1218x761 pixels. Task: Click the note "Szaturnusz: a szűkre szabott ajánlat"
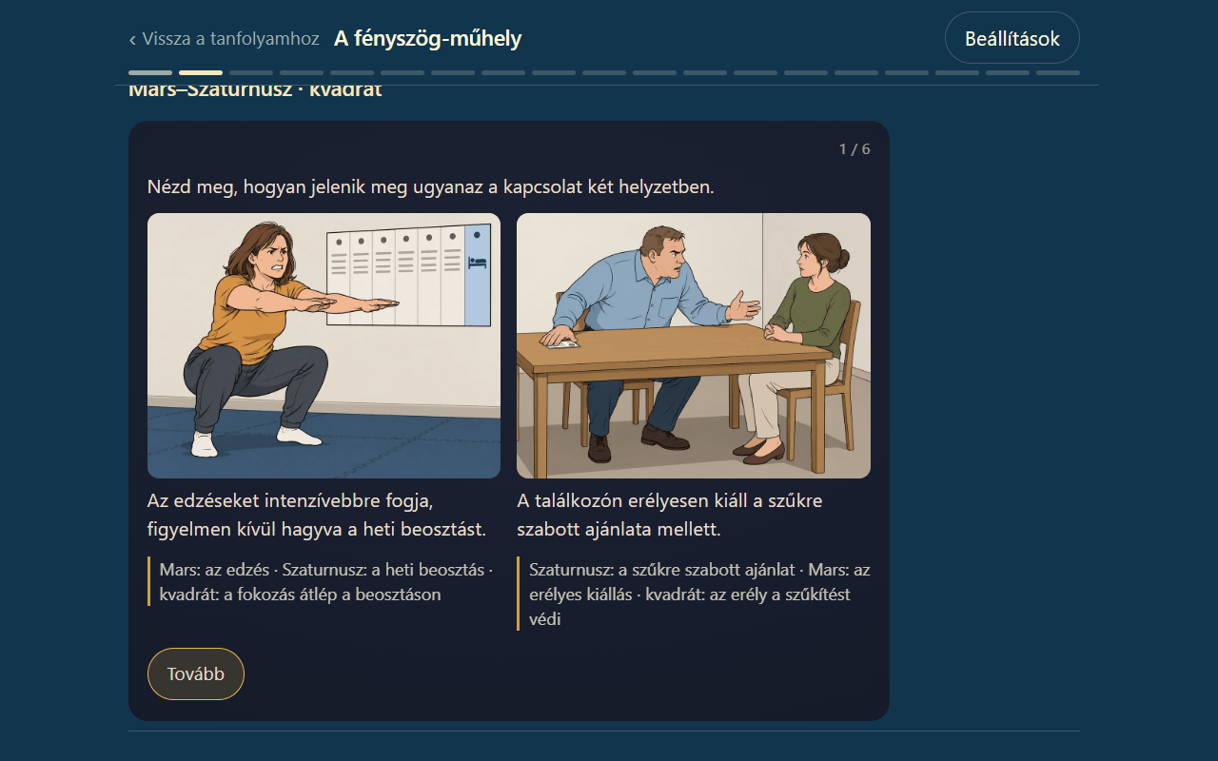(694, 595)
